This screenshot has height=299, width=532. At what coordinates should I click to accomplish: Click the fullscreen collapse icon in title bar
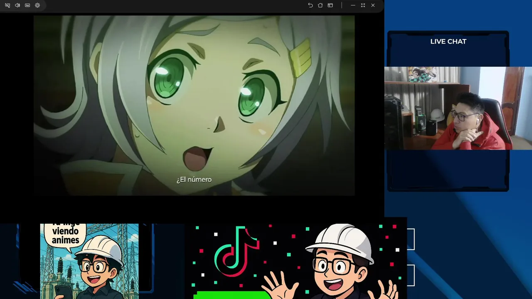click(363, 5)
